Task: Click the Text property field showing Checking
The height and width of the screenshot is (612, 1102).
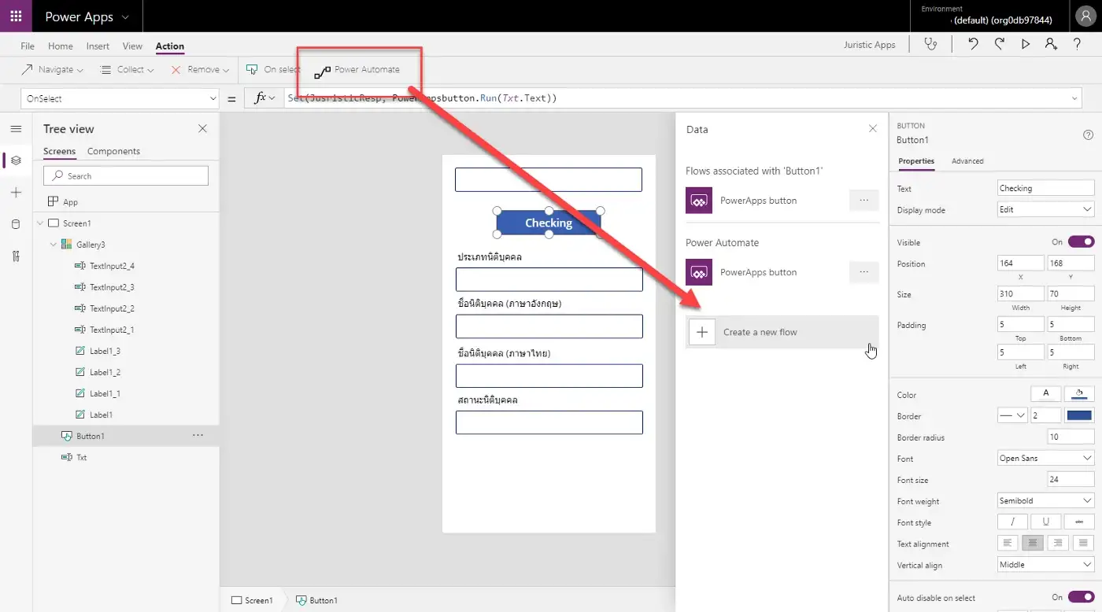Action: 1045,188
